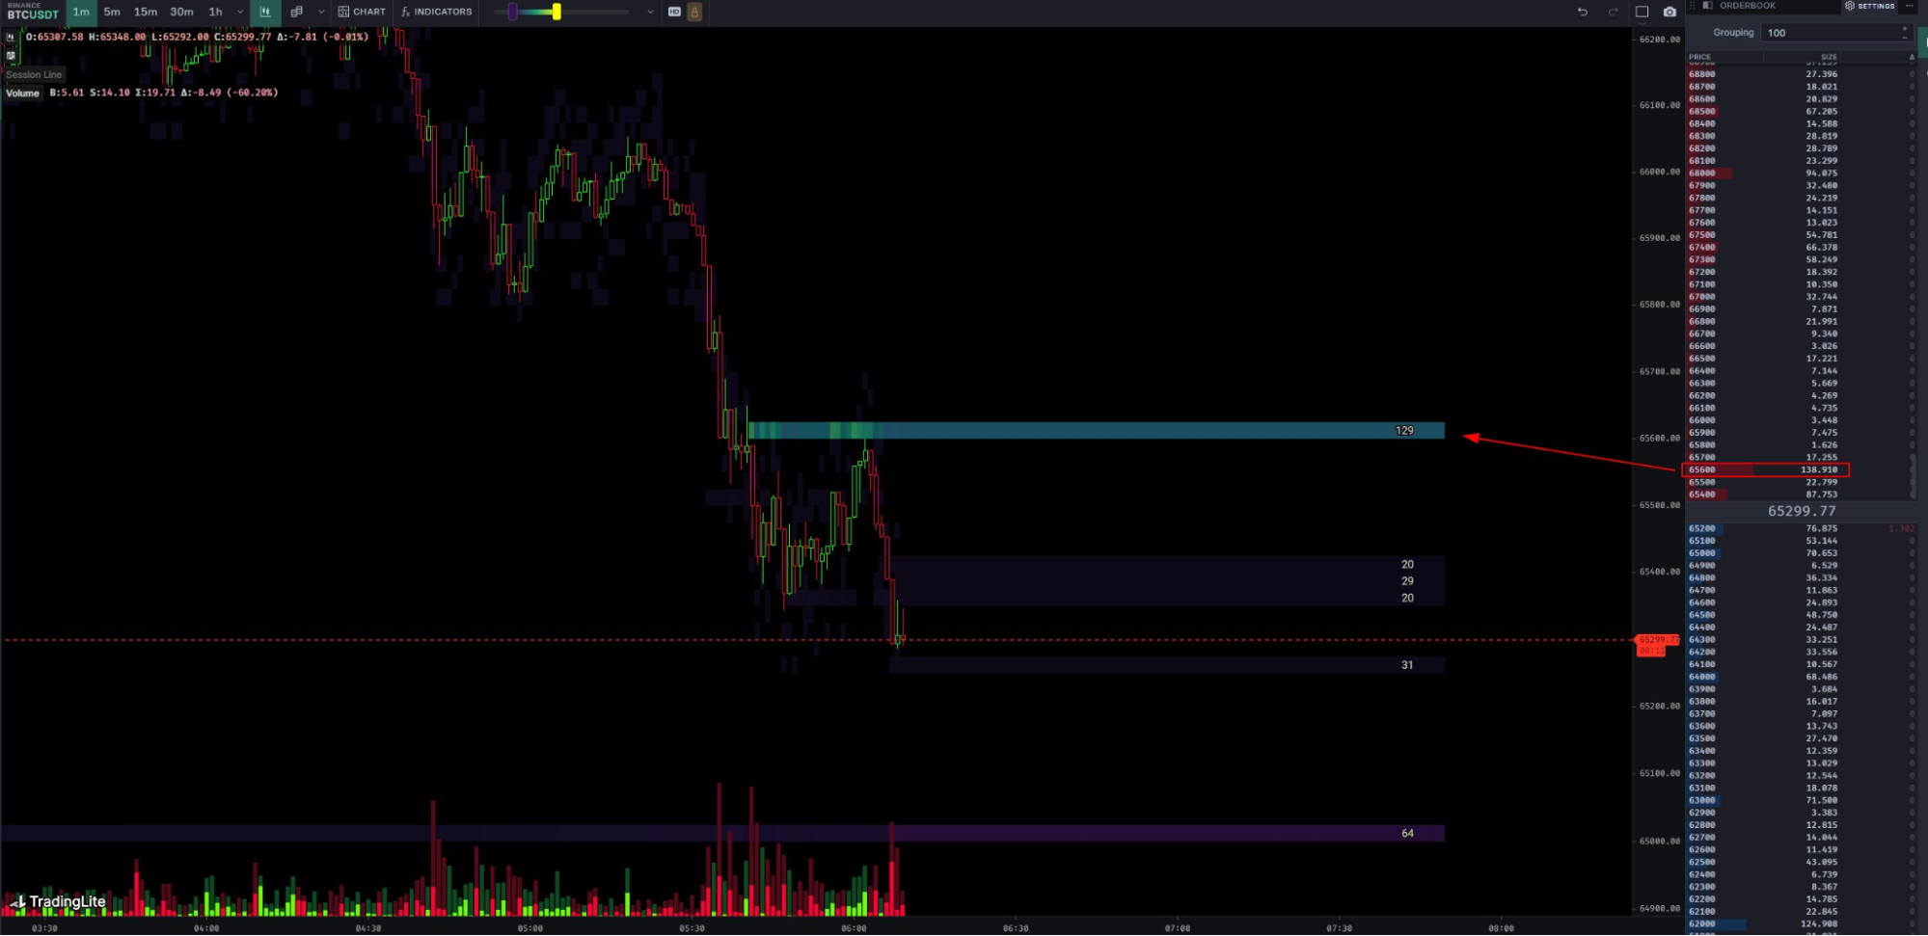Screen dimensions: 1928x936
Task: Open the INDICATORS menu
Action: 436,12
